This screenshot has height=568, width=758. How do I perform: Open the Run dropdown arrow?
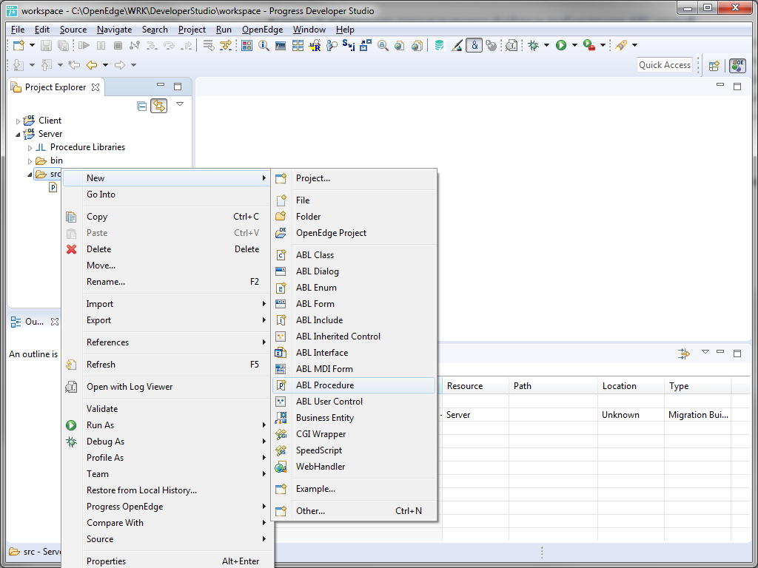tap(574, 45)
